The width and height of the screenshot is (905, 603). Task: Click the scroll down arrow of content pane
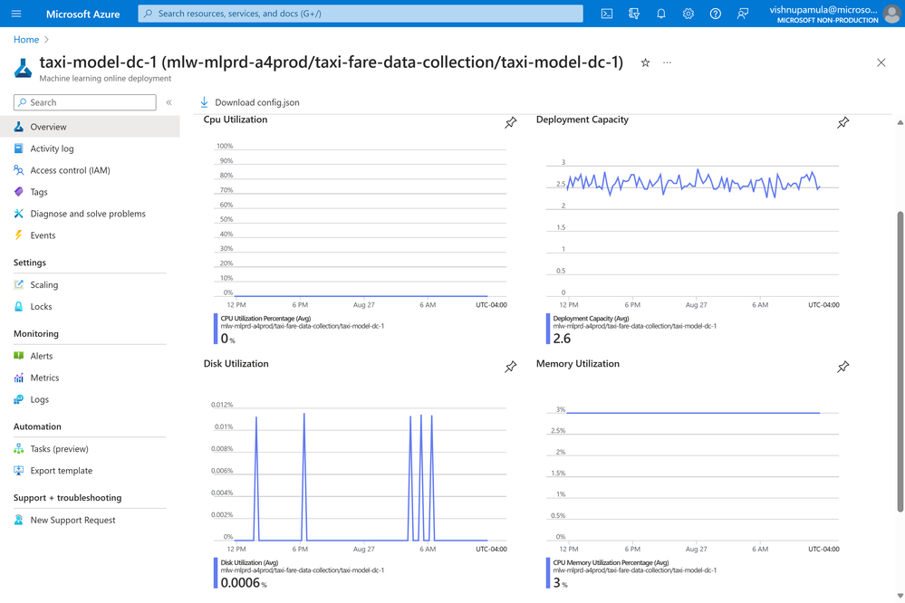pyautogui.click(x=900, y=596)
